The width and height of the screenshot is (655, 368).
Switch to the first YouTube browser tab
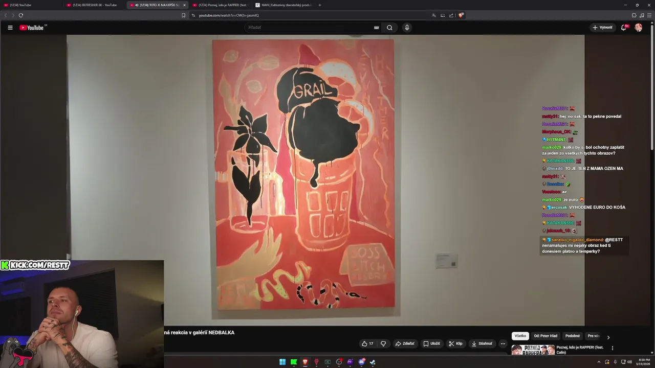[31, 5]
